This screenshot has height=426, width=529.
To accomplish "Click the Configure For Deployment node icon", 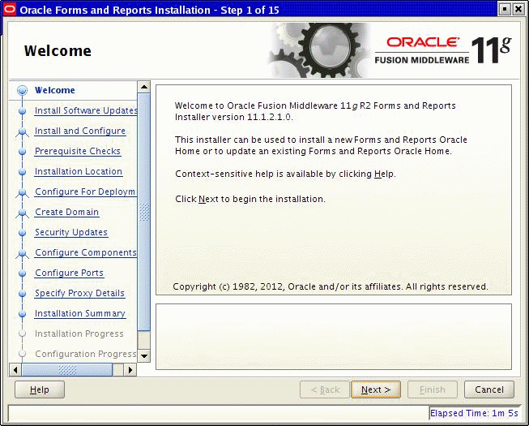I will point(22,192).
